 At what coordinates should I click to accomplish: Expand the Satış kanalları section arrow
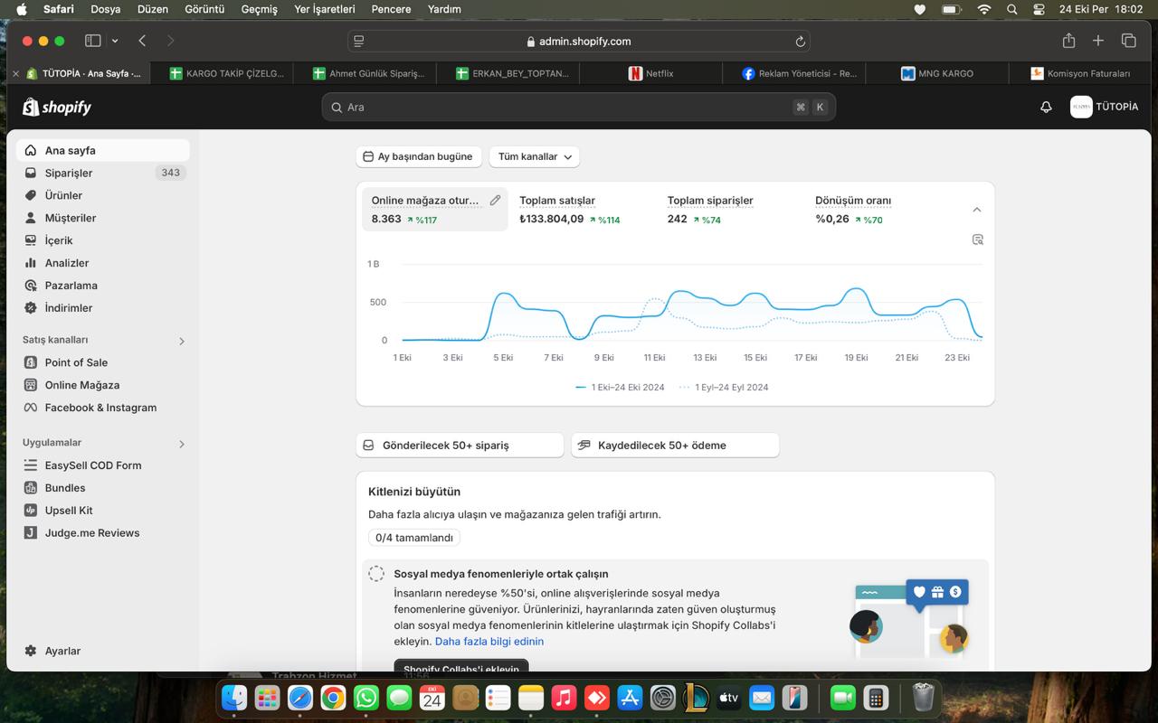[182, 341]
